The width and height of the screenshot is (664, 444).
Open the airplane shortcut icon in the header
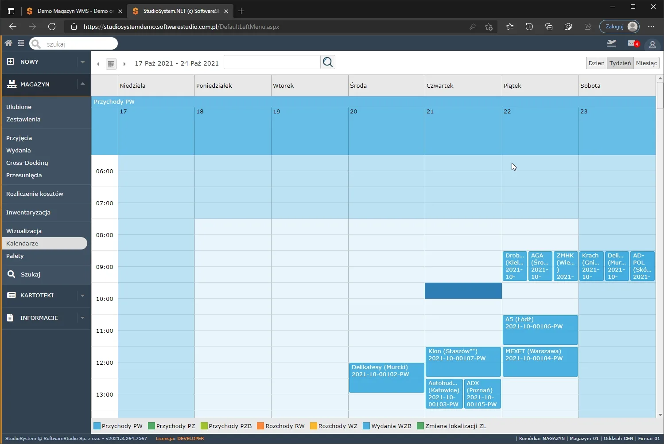(x=611, y=43)
